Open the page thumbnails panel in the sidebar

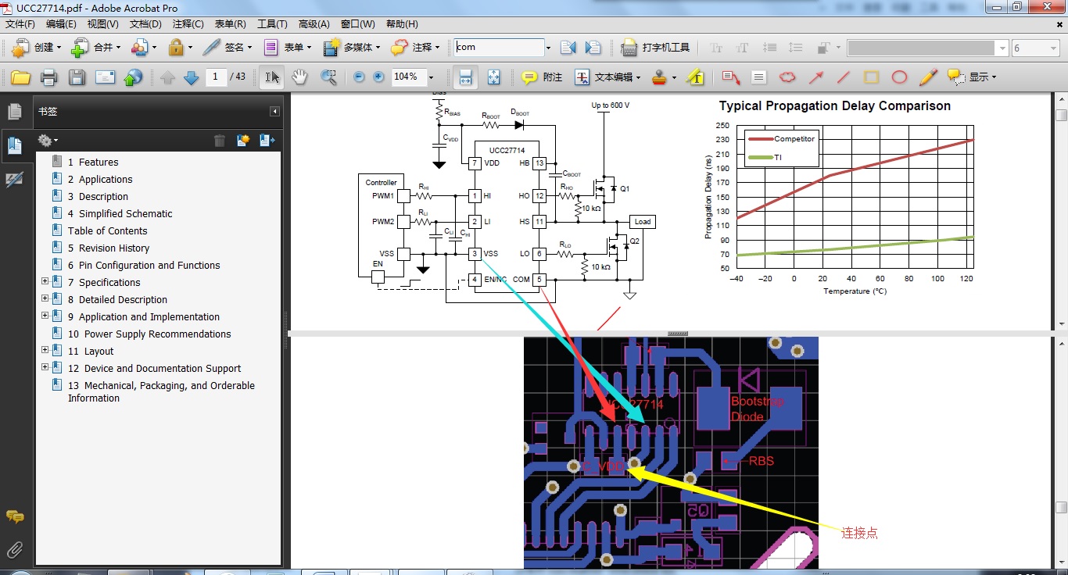14,112
